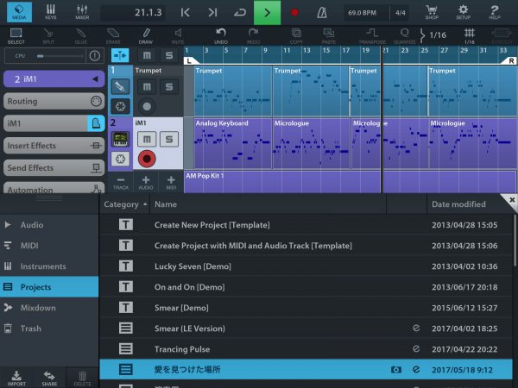Add a MIDI track

(x=171, y=183)
